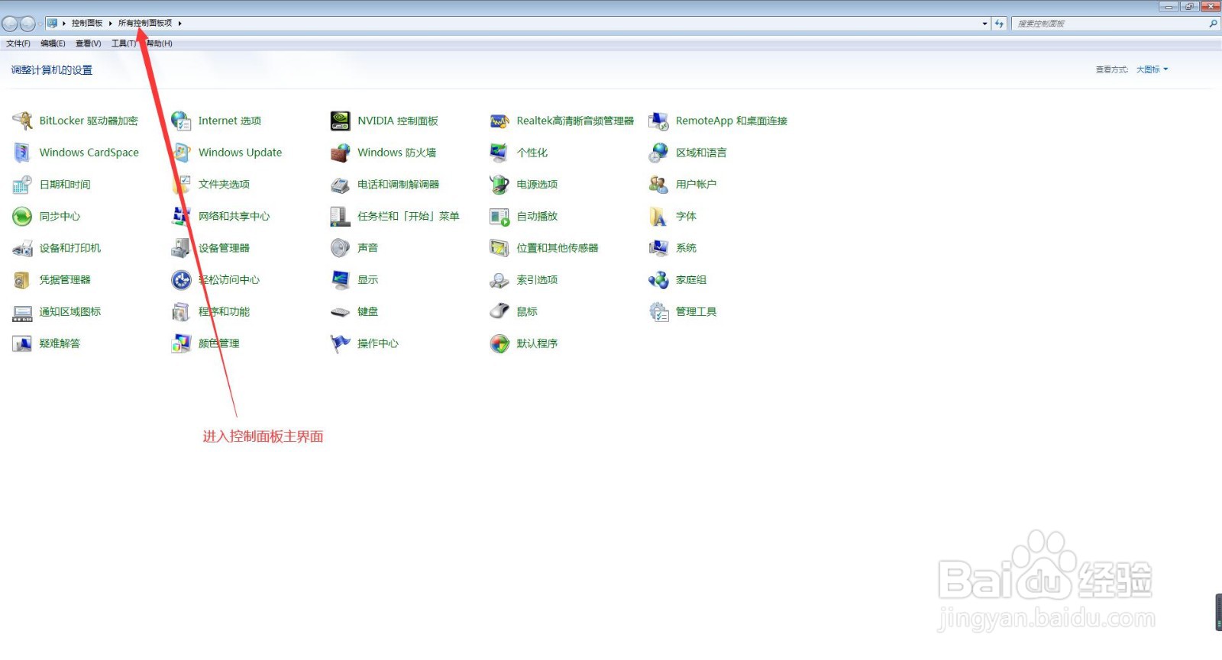Open the 工具(T) menu
This screenshot has width=1222, height=660.
pos(124,43)
